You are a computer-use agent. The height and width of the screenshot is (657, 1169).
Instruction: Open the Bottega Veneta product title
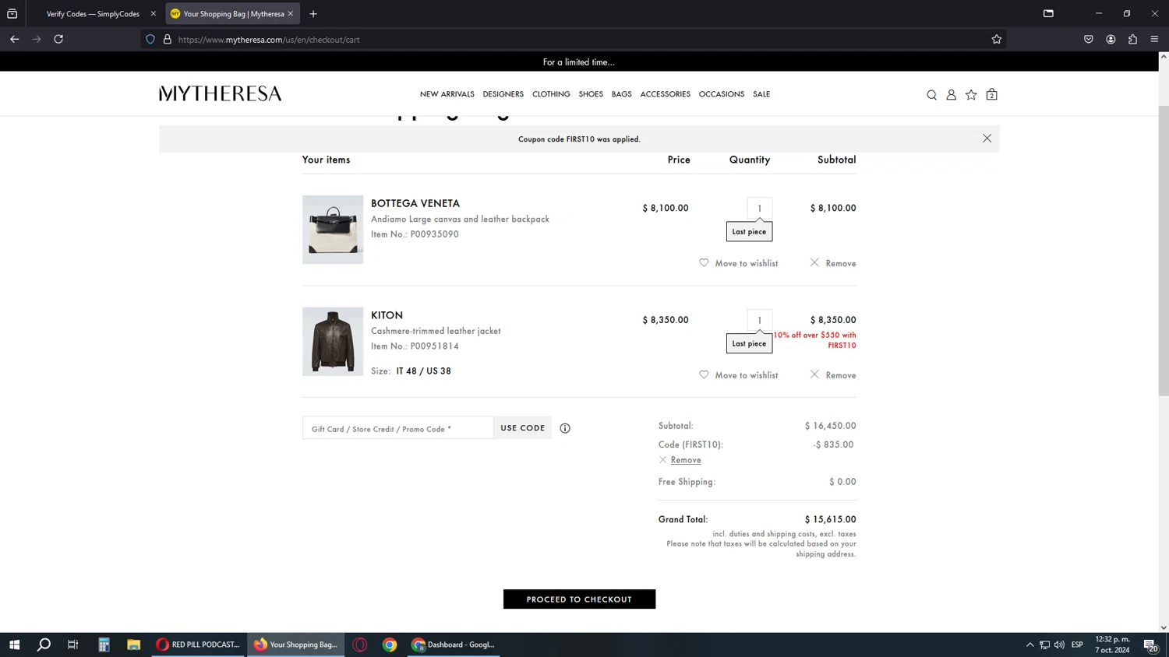pos(415,204)
